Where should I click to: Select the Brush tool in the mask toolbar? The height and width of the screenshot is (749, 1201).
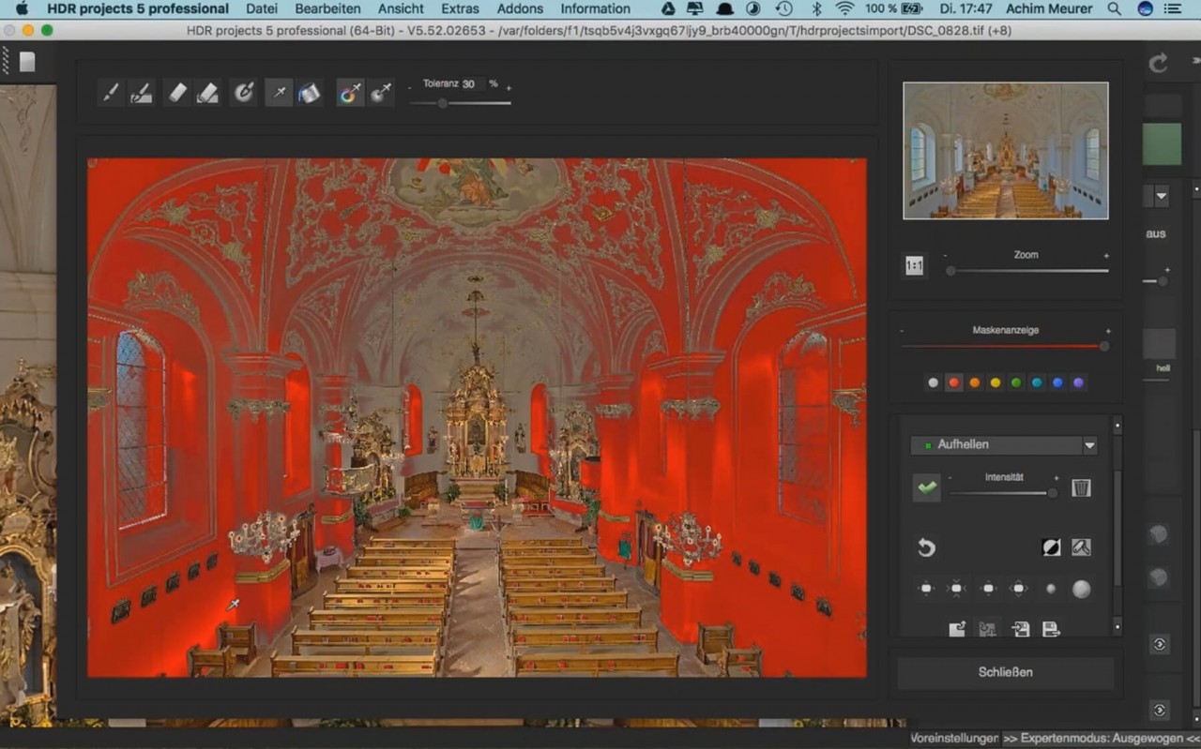(x=110, y=92)
